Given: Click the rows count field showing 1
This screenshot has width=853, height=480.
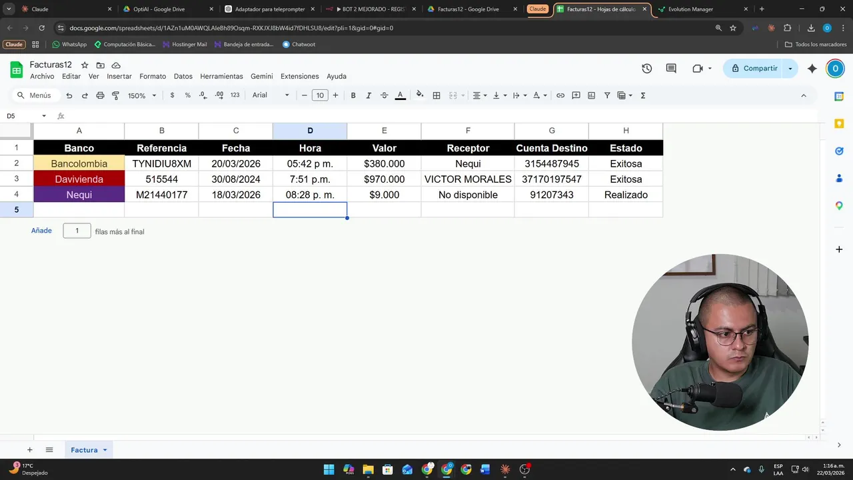Looking at the screenshot, I should pyautogui.click(x=77, y=231).
